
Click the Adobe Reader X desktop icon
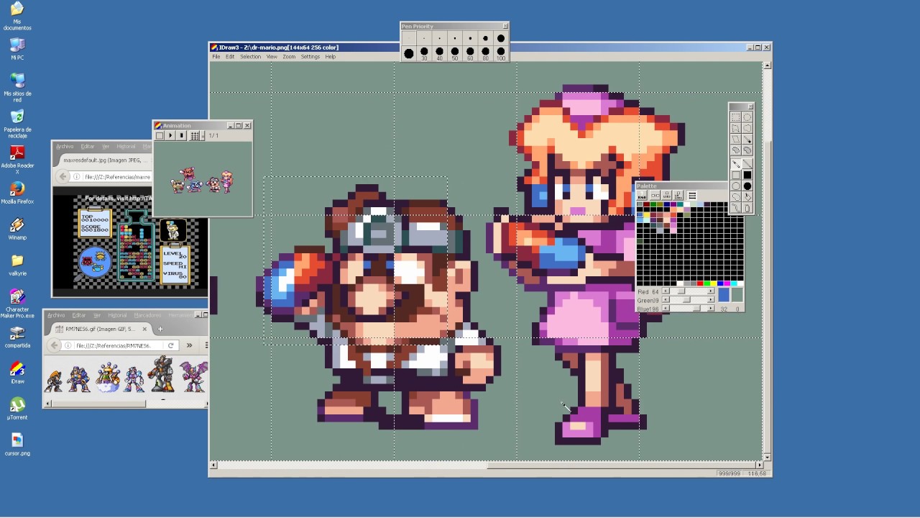tap(17, 159)
